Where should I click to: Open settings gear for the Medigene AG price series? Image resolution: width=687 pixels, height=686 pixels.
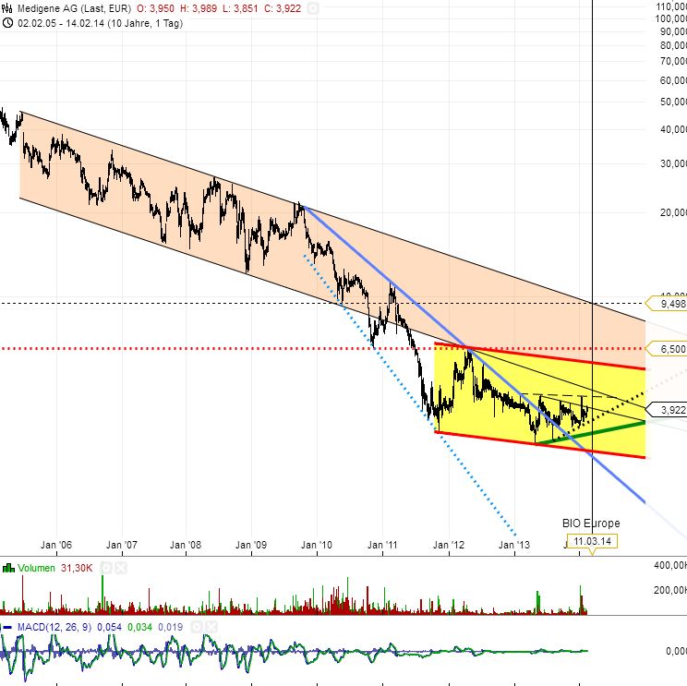click(x=313, y=8)
